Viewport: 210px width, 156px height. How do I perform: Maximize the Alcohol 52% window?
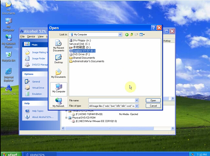166,31
